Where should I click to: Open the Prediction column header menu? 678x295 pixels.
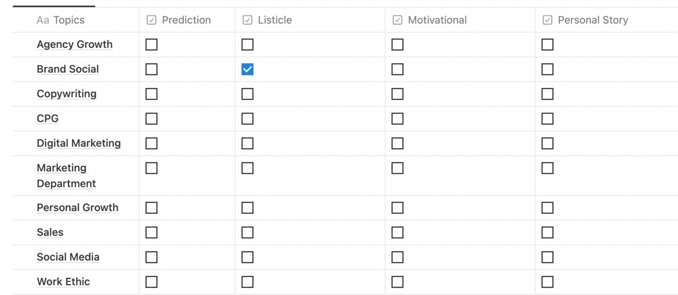coord(186,20)
